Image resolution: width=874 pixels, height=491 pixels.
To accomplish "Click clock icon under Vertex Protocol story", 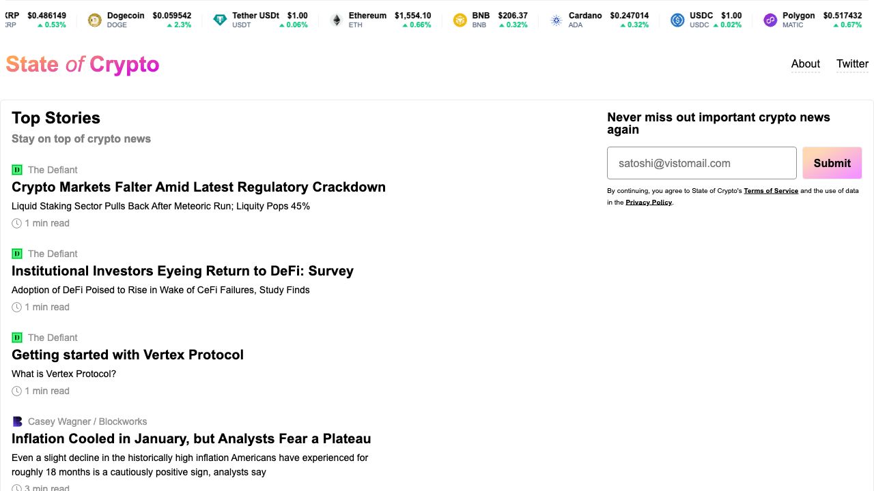I will tap(17, 391).
